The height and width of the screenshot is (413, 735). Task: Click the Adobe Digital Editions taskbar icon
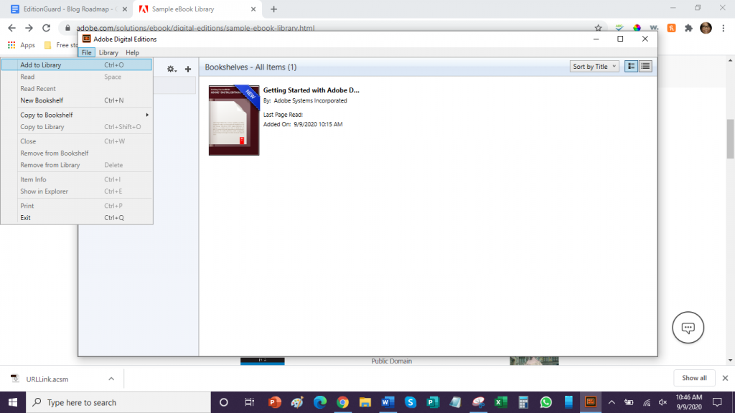(x=591, y=402)
